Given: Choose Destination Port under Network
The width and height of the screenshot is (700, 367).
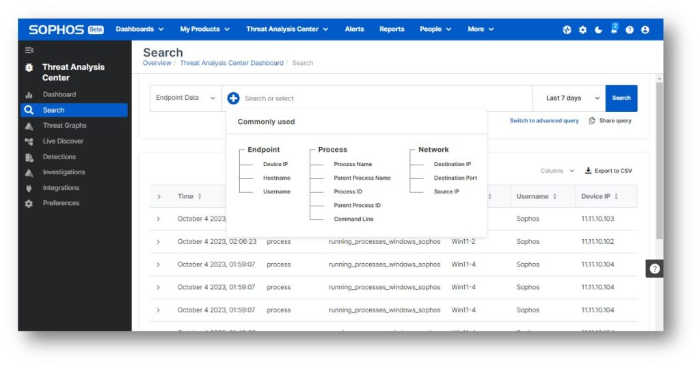Looking at the screenshot, I should [455, 178].
